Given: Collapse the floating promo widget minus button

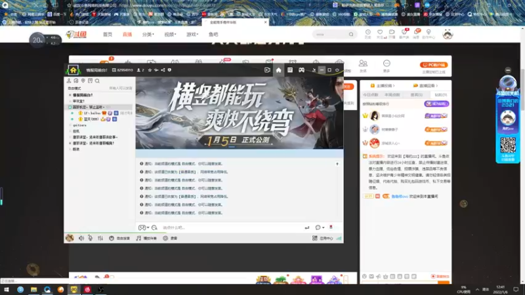Looking at the screenshot, I should [x=508, y=70].
